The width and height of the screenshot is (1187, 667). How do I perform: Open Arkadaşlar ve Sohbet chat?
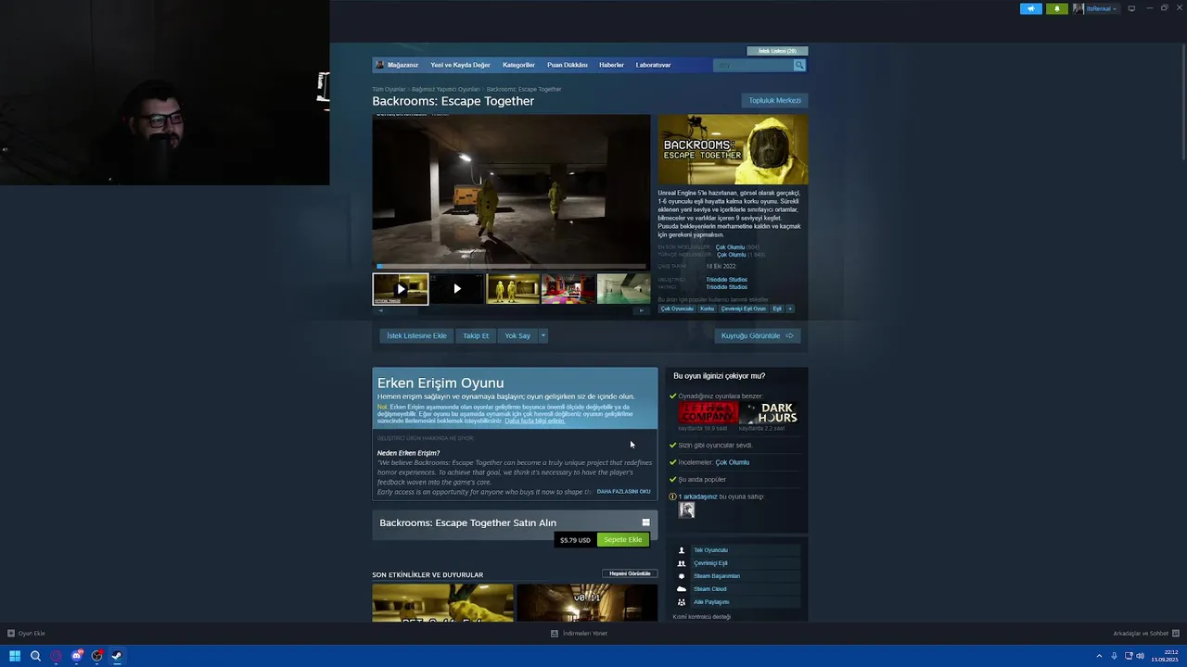point(1144,634)
